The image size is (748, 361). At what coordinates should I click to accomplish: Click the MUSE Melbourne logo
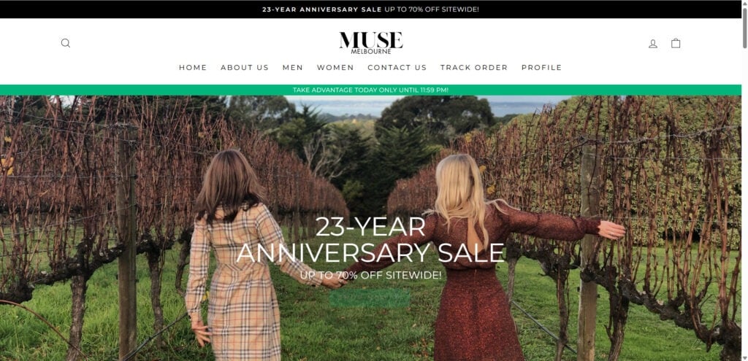(370, 43)
